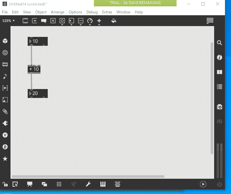
Task: Open the View menu
Action: pyautogui.click(x=27, y=12)
